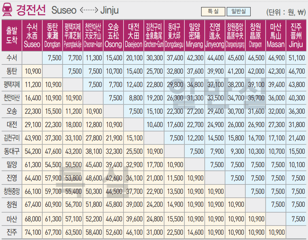Image resolution: width=308 pixels, height=240 pixels.
Task: Click the 진주 Jinju column header
Action: coord(296,35)
